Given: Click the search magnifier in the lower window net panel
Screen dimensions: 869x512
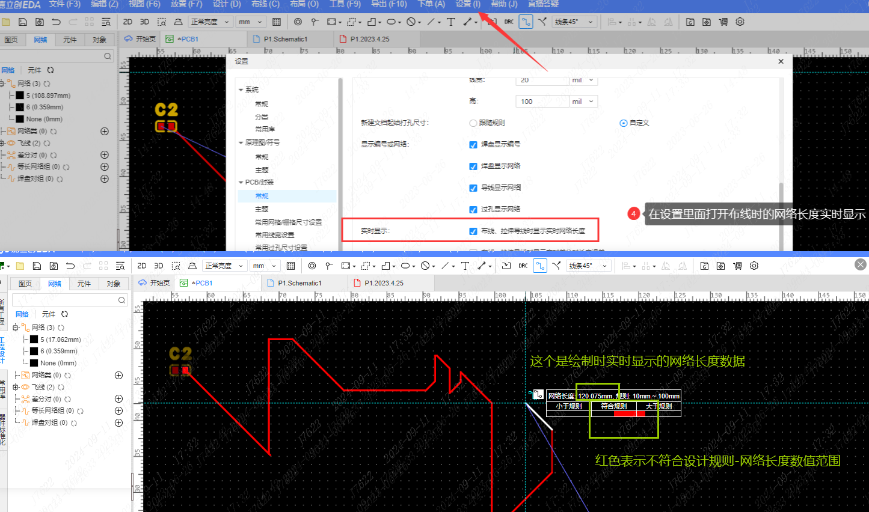Looking at the screenshot, I should [121, 300].
